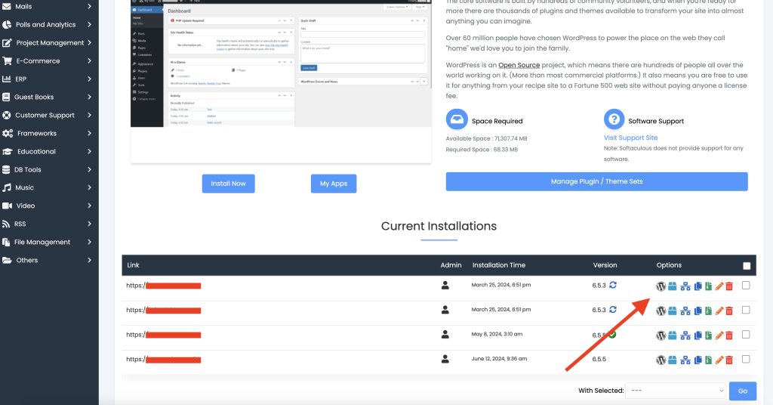The width and height of the screenshot is (773, 405).
Task: Expand the Educational category arrow
Action: [89, 151]
